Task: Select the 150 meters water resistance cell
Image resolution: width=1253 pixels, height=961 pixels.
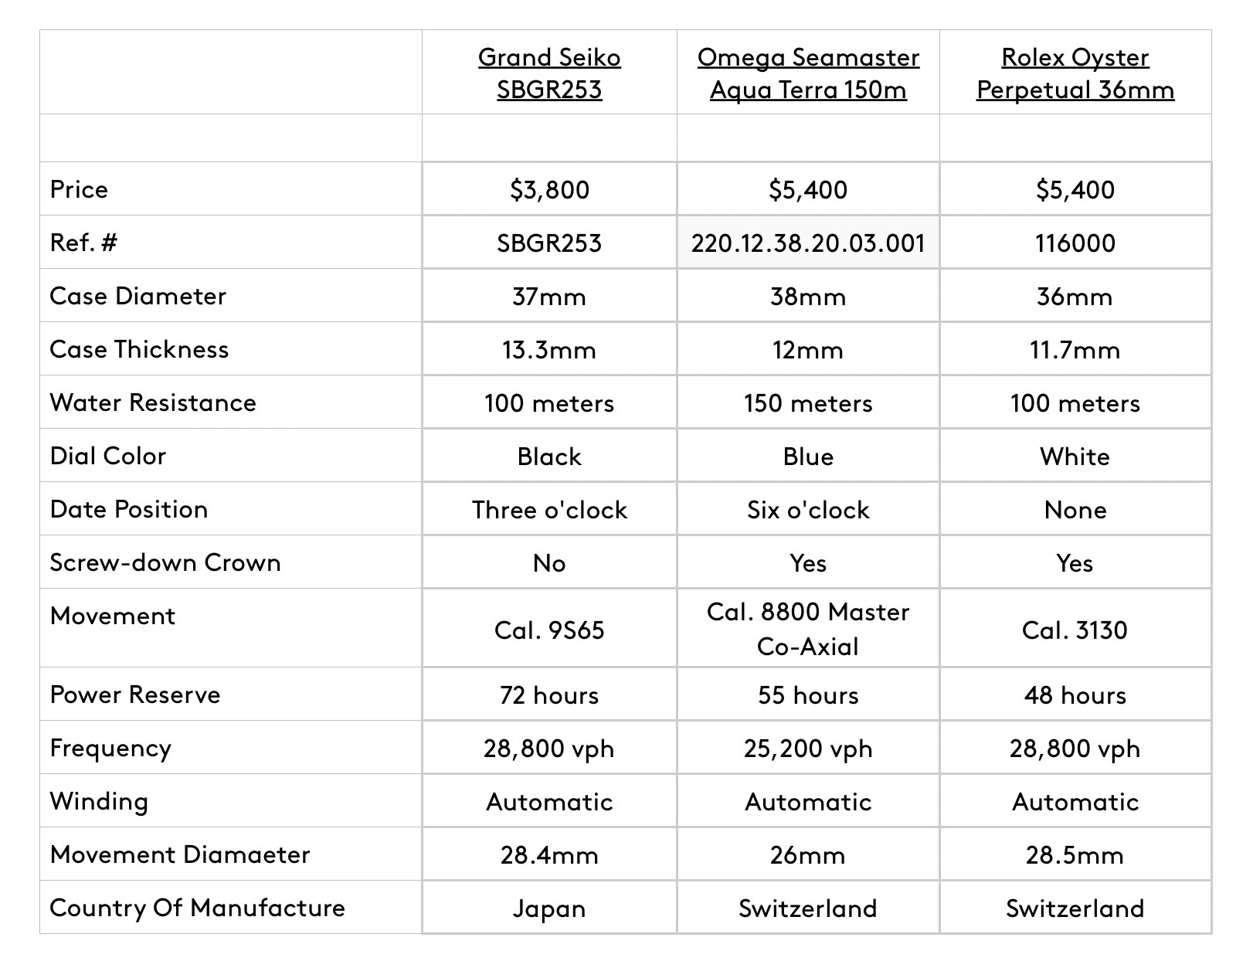Action: 808,403
